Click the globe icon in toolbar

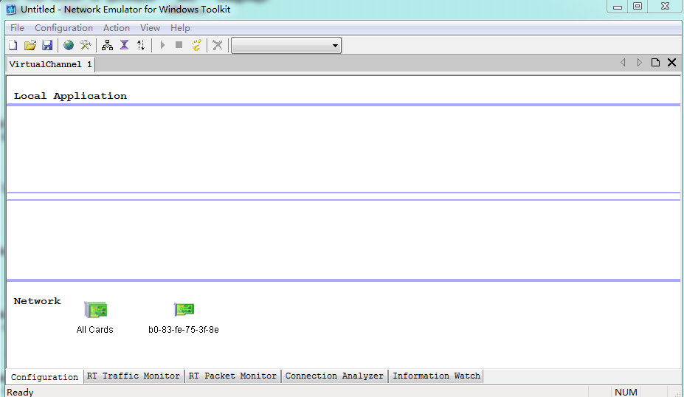coord(69,45)
